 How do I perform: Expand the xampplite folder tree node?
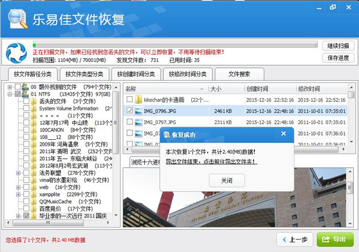18,194
